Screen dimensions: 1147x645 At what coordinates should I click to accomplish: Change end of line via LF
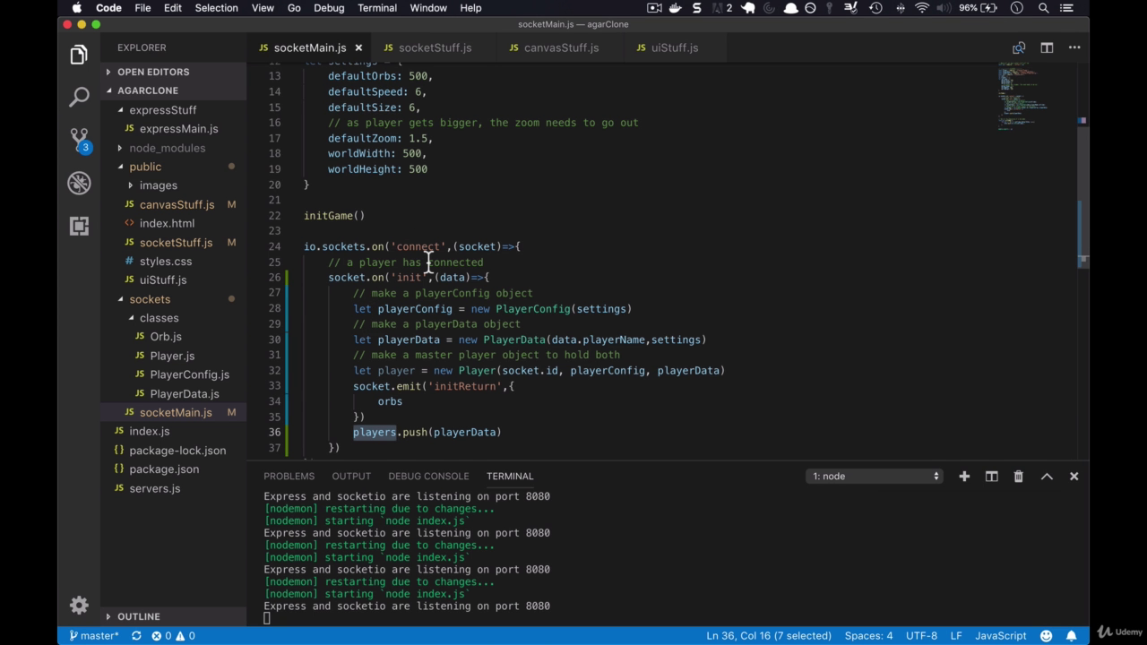[956, 636]
